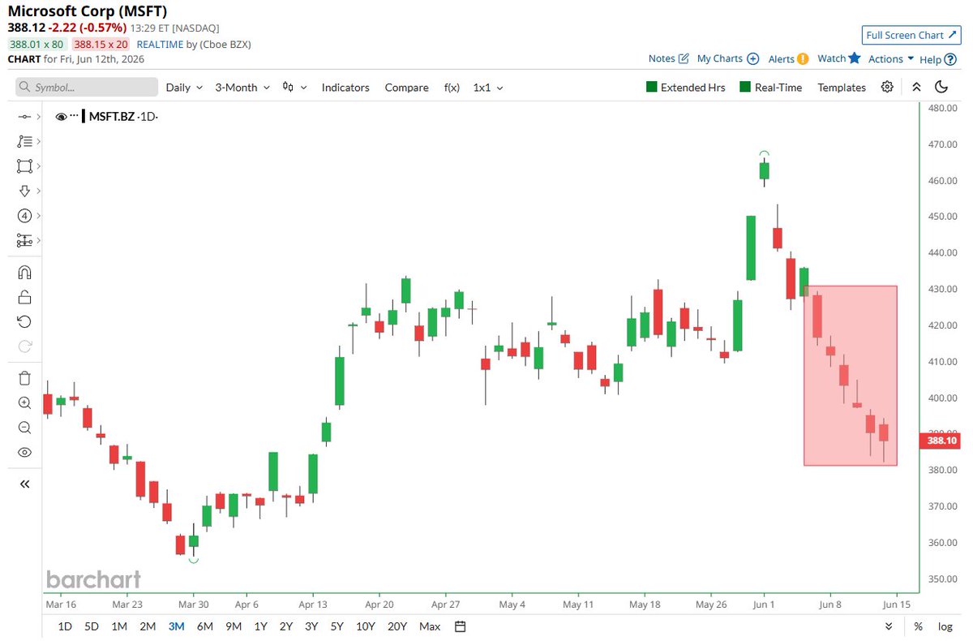This screenshot has width=973, height=641.
Task: Select the 9M range tab
Action: 234,626
